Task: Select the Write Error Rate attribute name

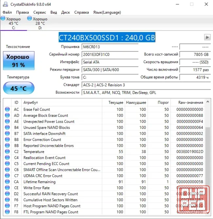Action: click(x=36, y=188)
